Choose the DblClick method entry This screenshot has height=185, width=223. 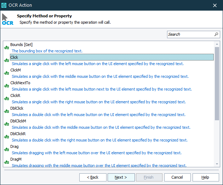[x=17, y=108]
